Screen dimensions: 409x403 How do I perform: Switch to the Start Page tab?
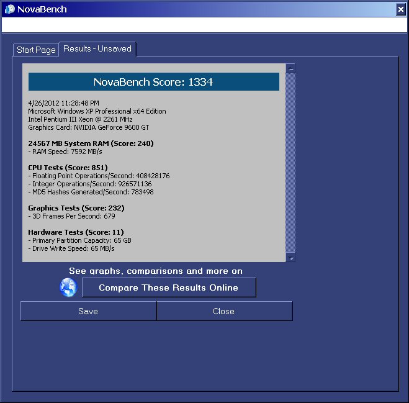(36, 50)
